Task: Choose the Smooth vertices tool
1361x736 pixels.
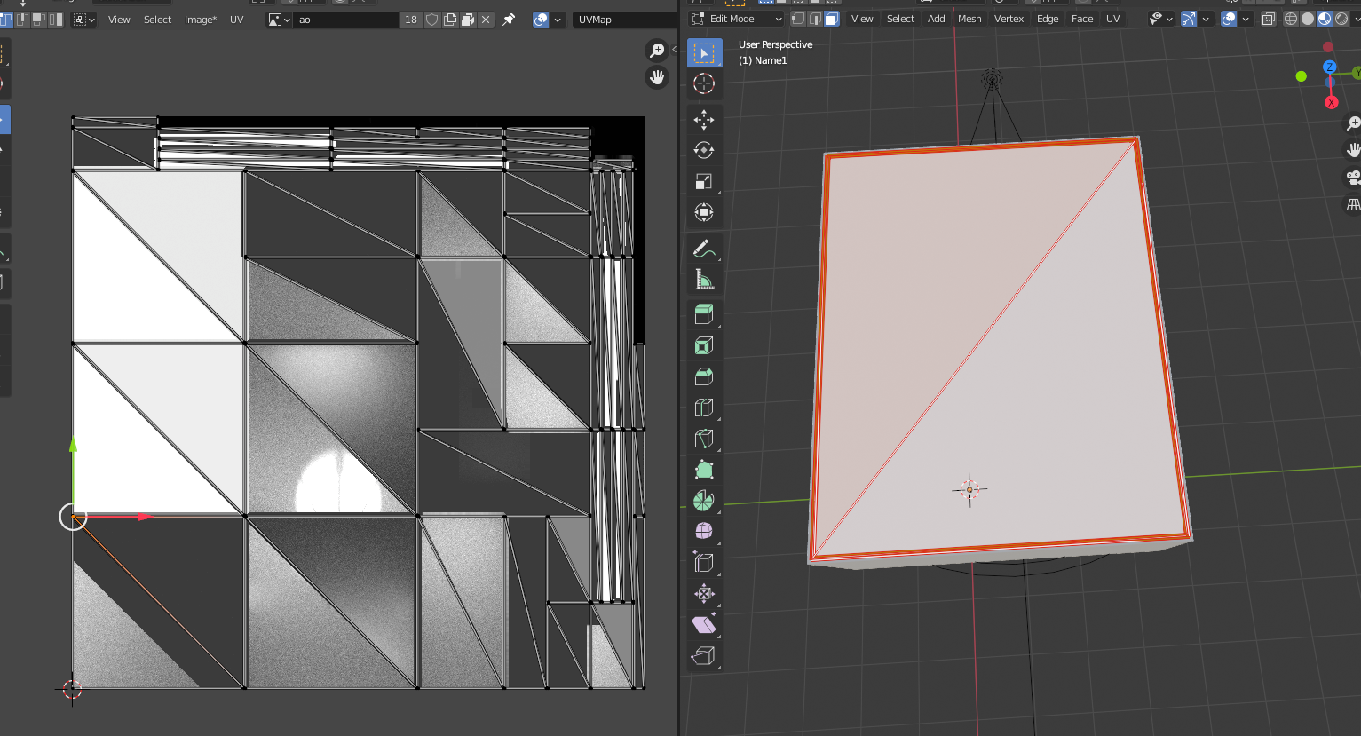Action: tap(704, 531)
